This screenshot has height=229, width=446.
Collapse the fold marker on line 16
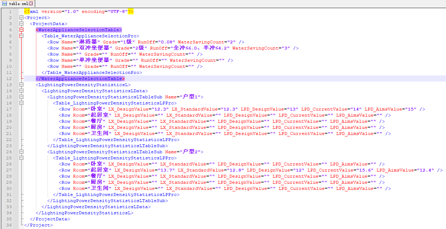pyautogui.click(x=22, y=103)
